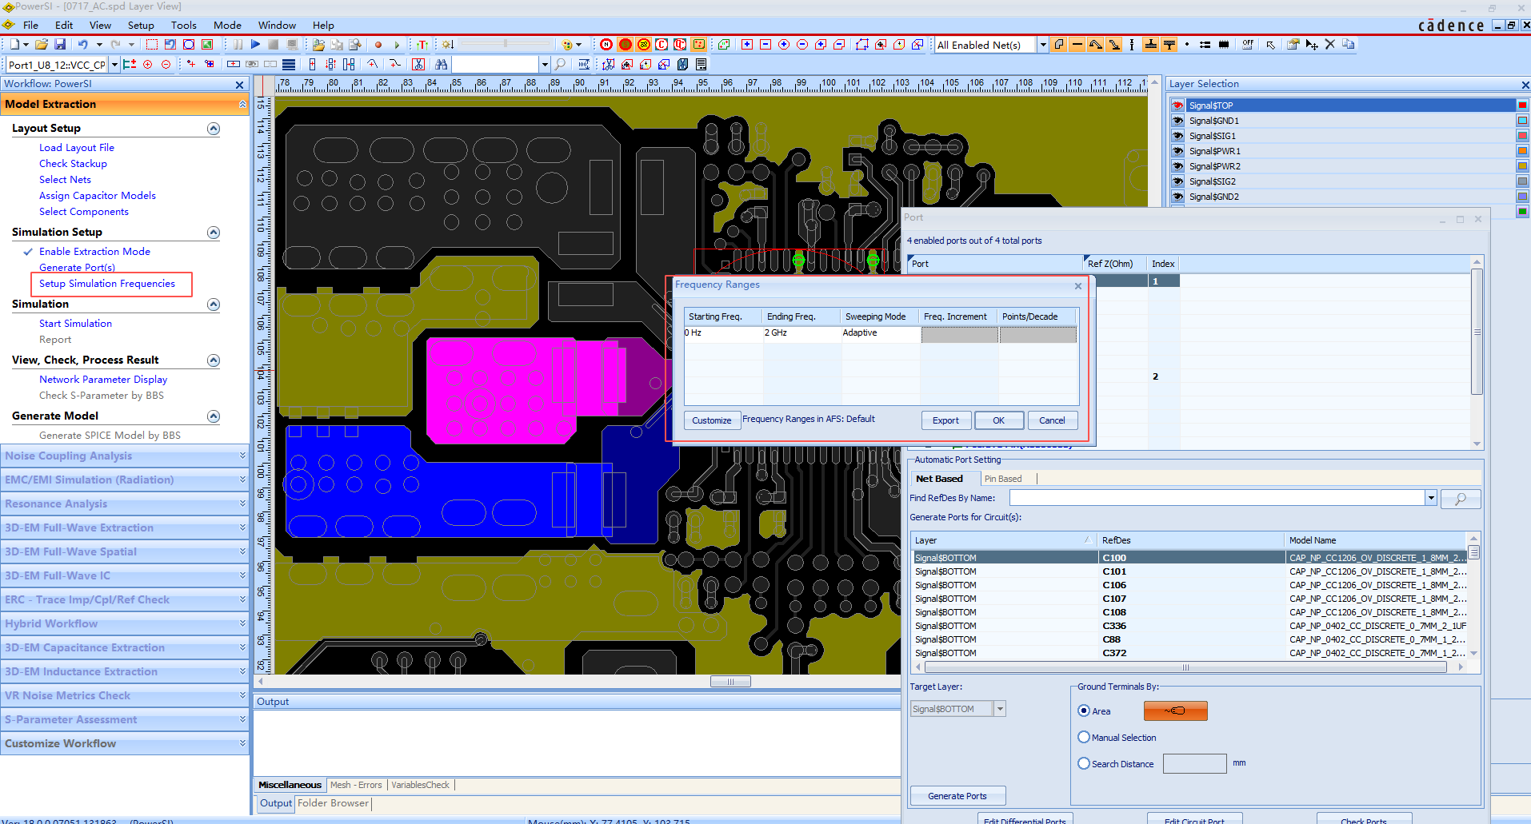Click the ground terminals area pick button

point(1175,711)
